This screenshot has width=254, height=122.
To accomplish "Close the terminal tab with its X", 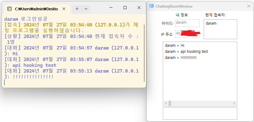I will click(64, 9).
